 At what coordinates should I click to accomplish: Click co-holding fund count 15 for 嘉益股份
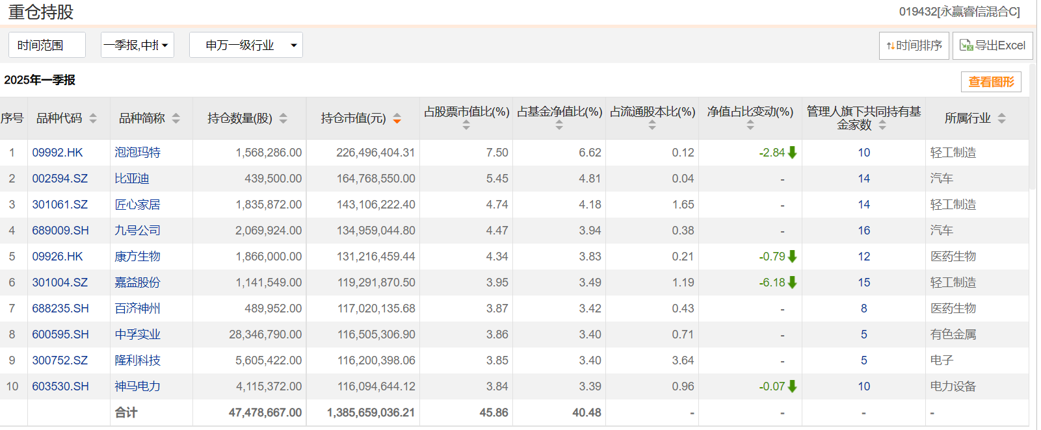click(863, 283)
